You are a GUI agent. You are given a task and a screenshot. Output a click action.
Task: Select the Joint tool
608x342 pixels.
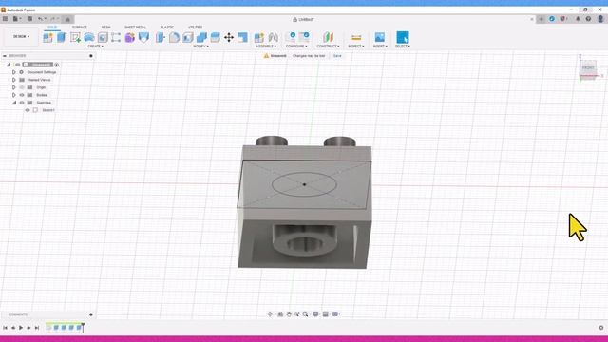coord(274,37)
